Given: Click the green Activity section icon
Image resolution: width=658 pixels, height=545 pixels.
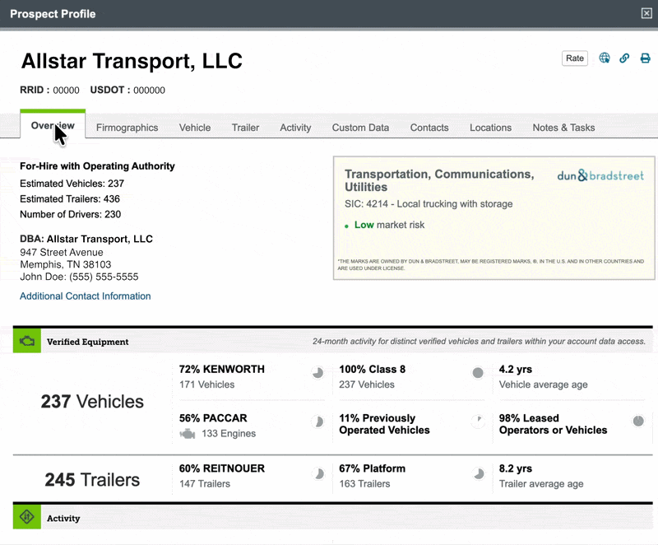Looking at the screenshot, I should pos(26,518).
